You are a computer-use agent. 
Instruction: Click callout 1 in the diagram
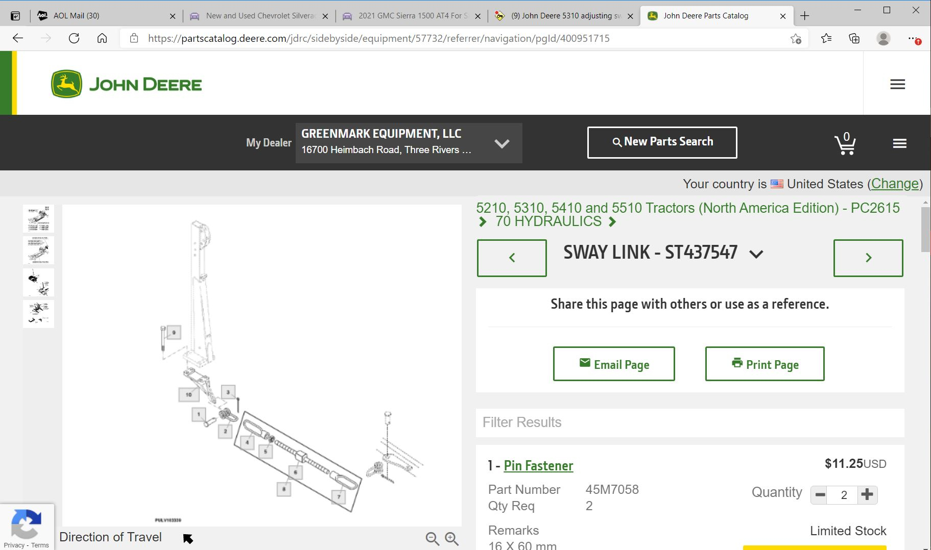[x=199, y=414]
